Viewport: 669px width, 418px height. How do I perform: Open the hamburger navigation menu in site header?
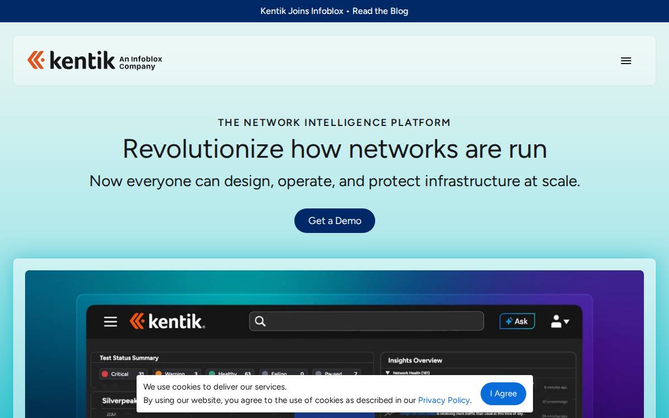(626, 61)
